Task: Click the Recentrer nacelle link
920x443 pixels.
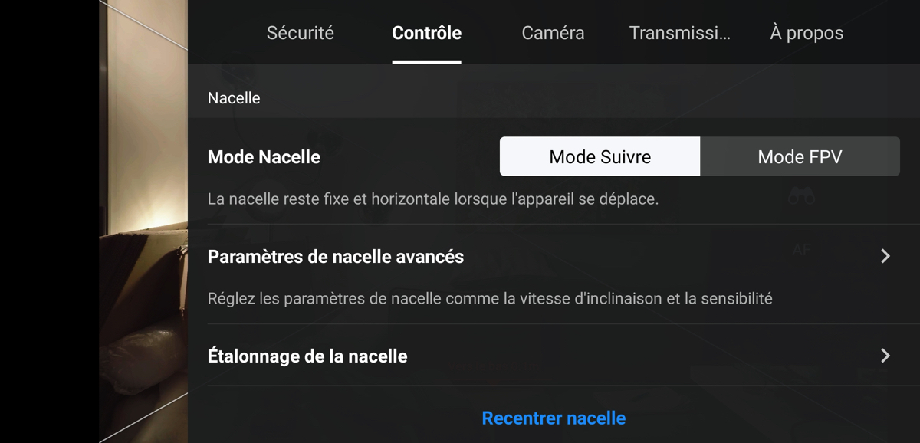Action: (x=554, y=418)
